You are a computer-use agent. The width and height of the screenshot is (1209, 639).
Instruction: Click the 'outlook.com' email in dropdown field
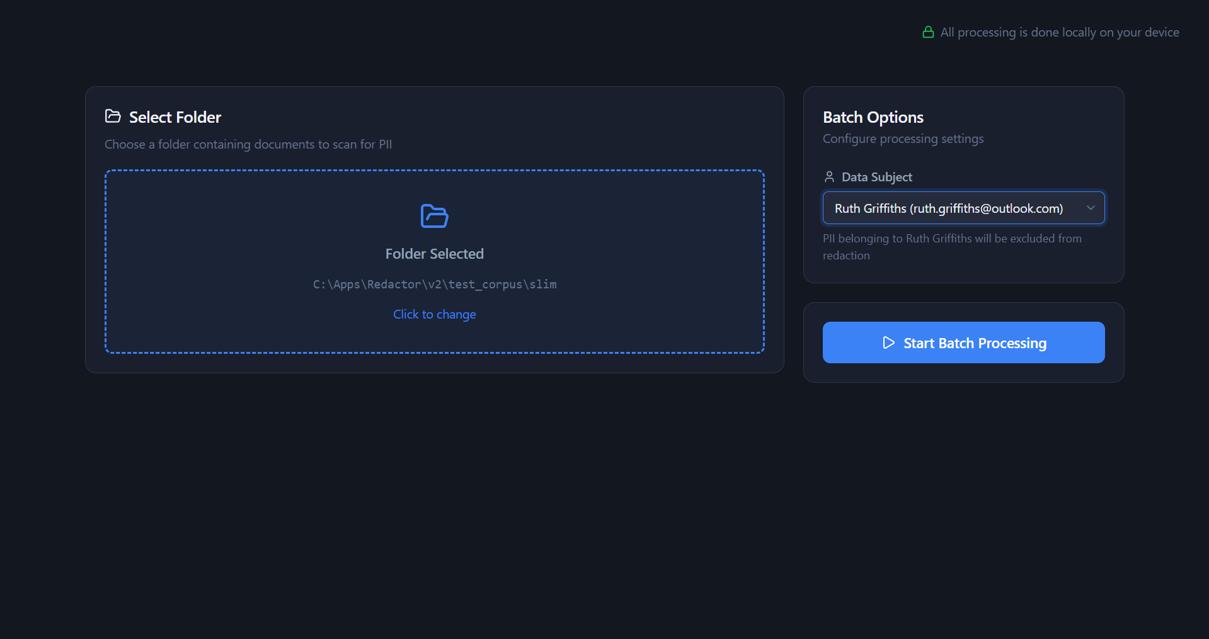(1026, 208)
